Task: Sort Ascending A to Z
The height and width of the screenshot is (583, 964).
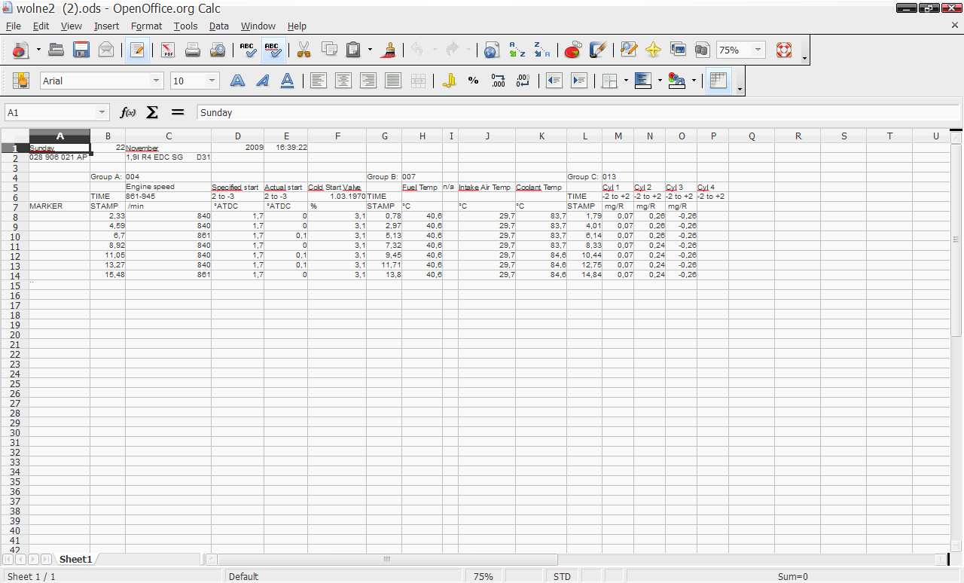Action: click(517, 50)
